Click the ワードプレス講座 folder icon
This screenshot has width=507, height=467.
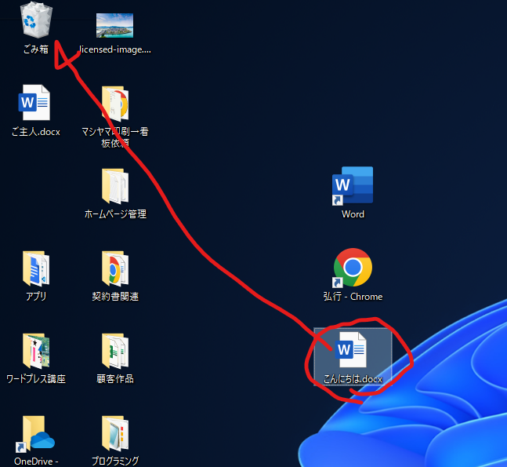pyautogui.click(x=35, y=351)
